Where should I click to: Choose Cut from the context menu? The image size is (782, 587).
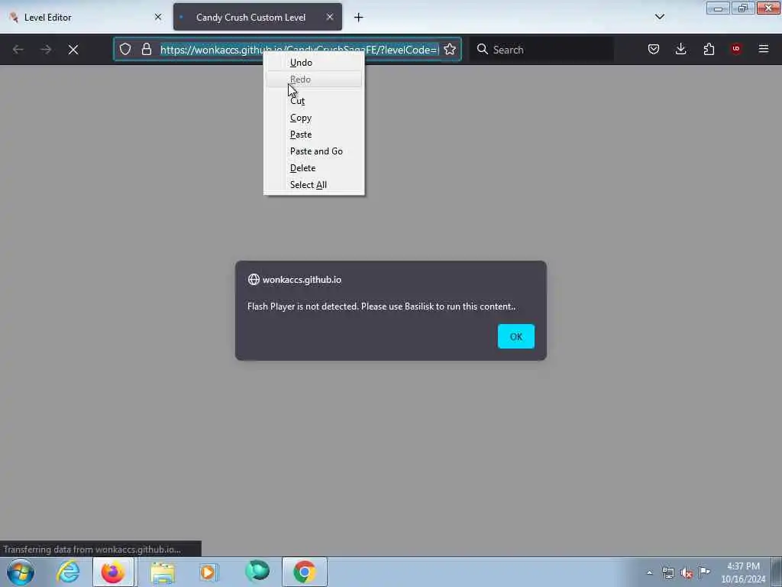coord(314,101)
